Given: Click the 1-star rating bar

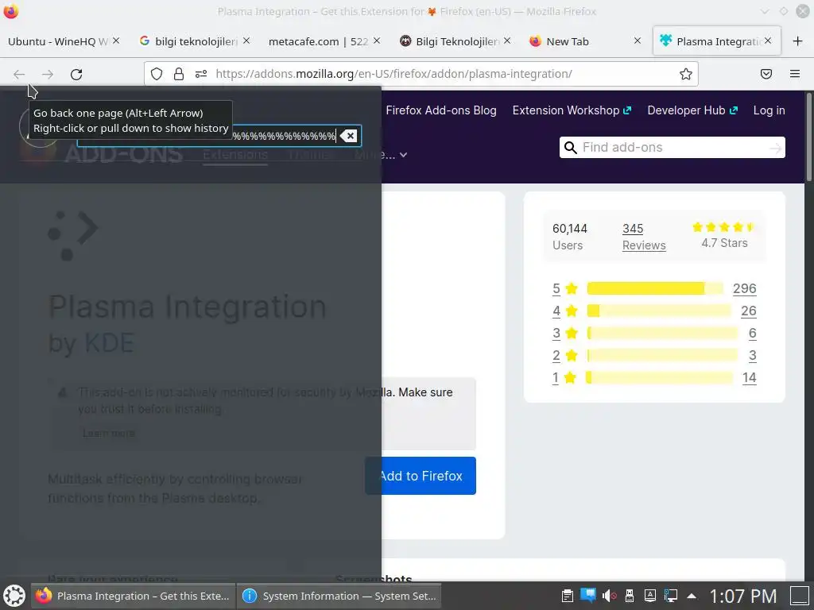Looking at the screenshot, I should 659,377.
